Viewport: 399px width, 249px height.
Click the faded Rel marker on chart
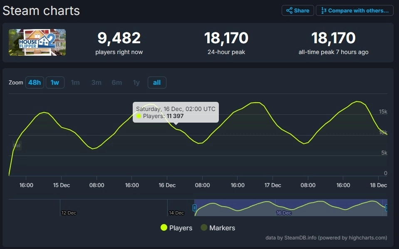point(17,145)
